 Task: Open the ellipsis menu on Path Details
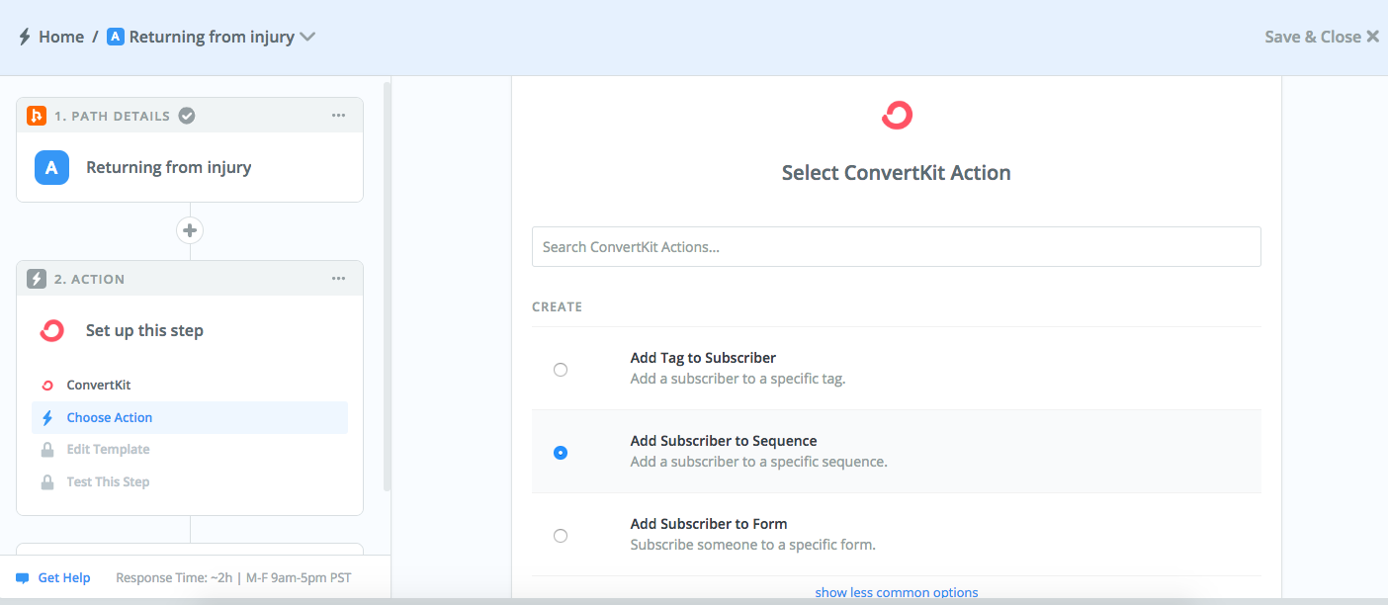click(338, 115)
